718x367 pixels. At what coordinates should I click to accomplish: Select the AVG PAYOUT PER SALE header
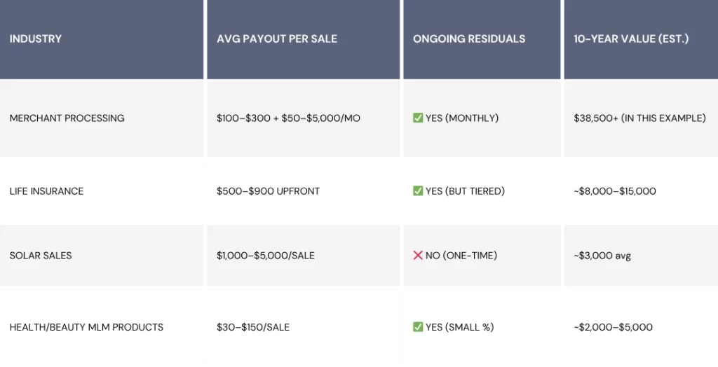(x=277, y=39)
